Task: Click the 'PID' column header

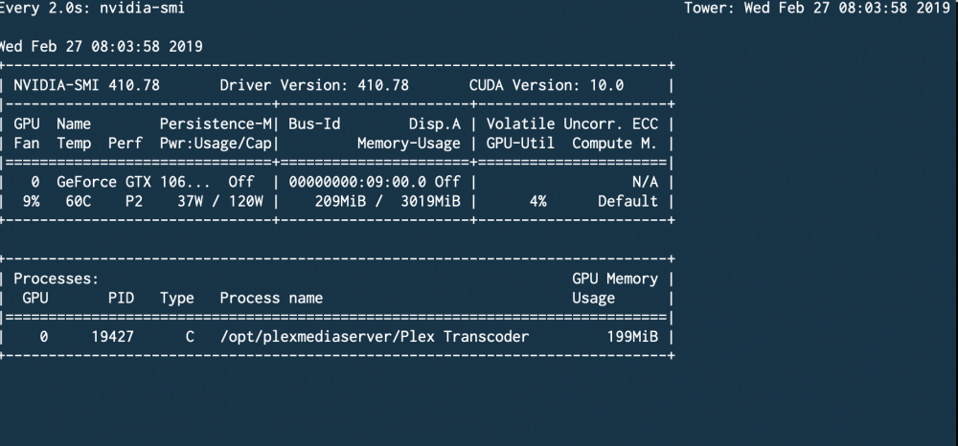Action: coord(121,299)
